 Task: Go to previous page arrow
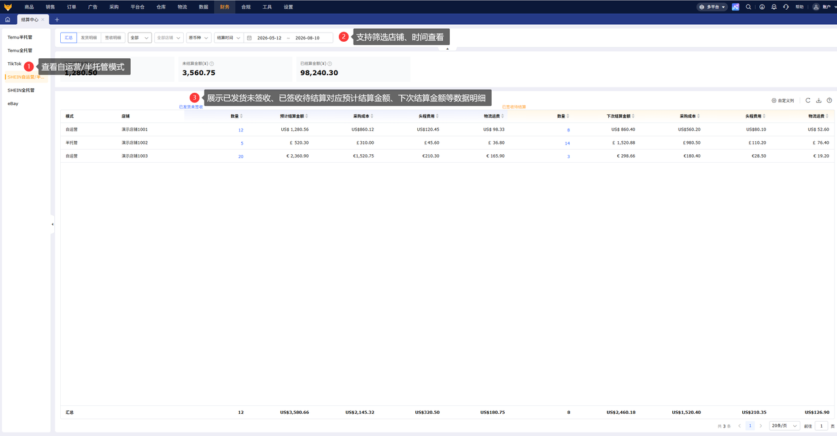(740, 426)
